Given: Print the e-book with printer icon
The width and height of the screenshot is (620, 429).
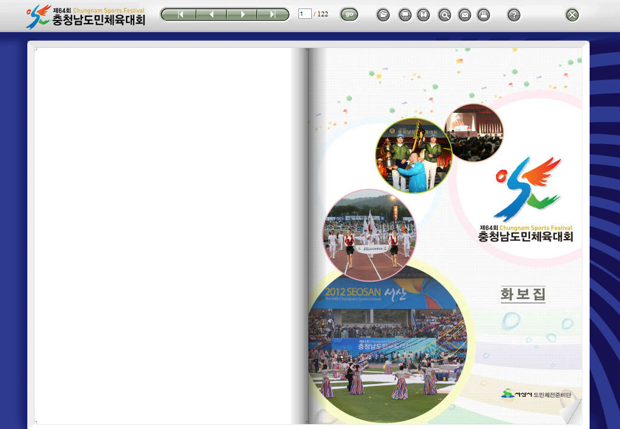Looking at the screenshot, I should 483,15.
